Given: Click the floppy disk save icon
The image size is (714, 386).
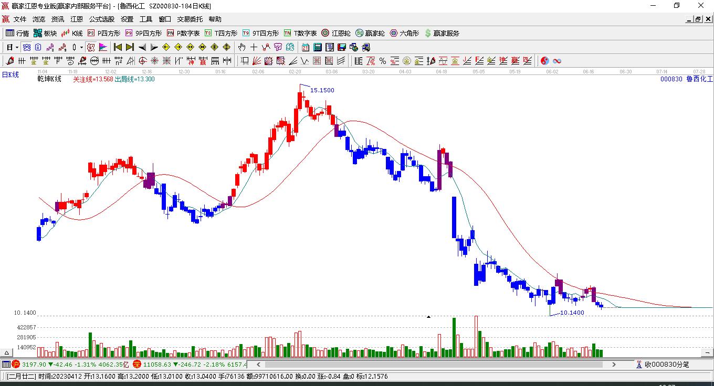Looking at the screenshot, I should [x=342, y=47].
